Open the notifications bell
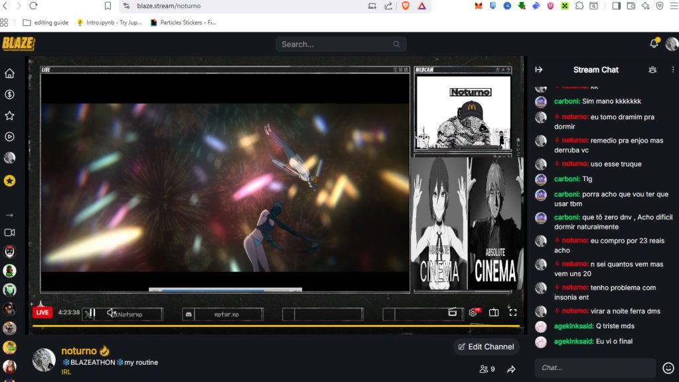679x382 pixels. (653, 42)
